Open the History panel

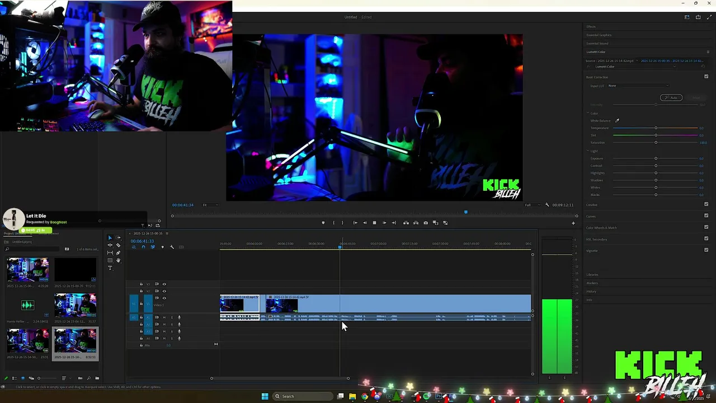pos(591,292)
